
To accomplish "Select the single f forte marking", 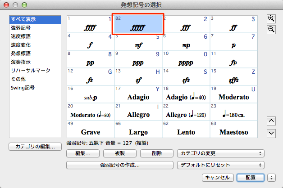I will [x=91, y=42].
